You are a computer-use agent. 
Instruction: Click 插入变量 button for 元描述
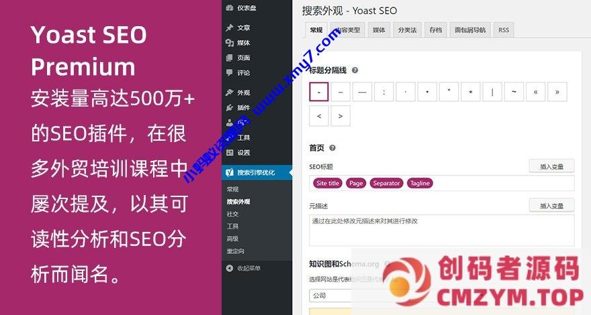[x=551, y=206]
